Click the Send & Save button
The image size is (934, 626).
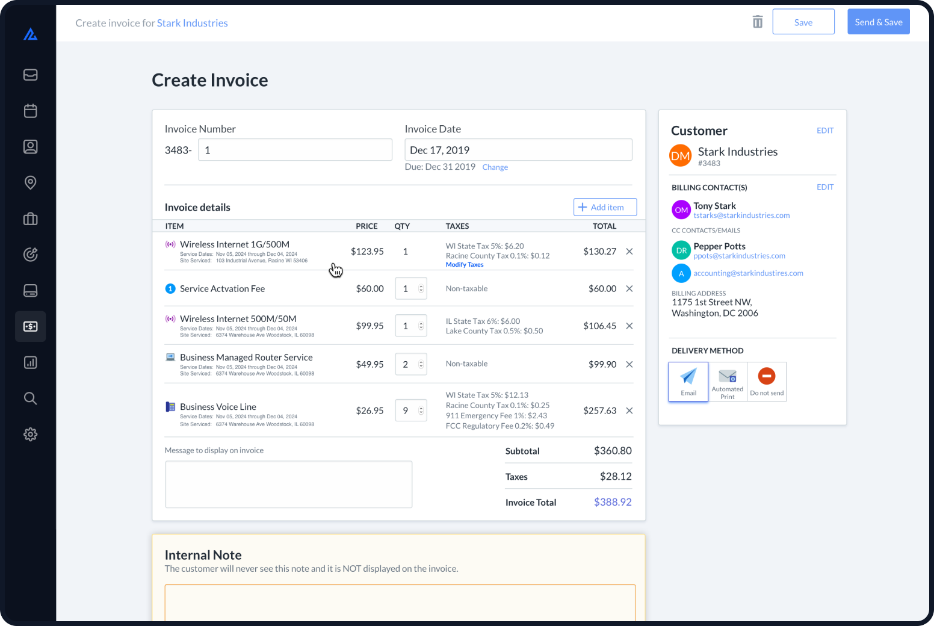pos(878,21)
